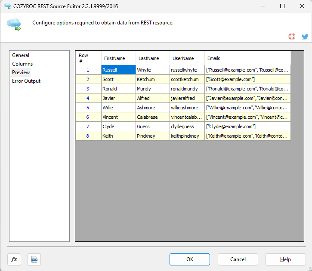Screen dimensions: 312x271
Task: Select the Pinckney last name cell
Action: pyautogui.click(x=153, y=136)
